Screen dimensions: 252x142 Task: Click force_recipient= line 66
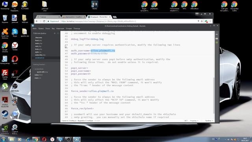pos(82,108)
